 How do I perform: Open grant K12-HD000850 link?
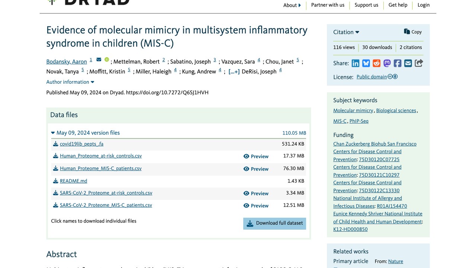click(350, 229)
